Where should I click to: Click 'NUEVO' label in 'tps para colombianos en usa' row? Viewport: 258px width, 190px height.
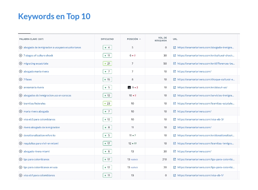click(x=134, y=168)
